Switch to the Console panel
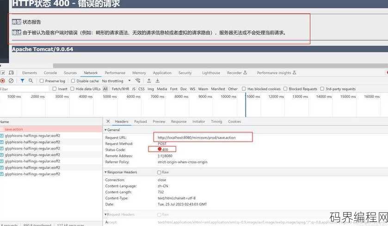Image resolution: width=388 pixels, height=226 pixels. (x=50, y=73)
